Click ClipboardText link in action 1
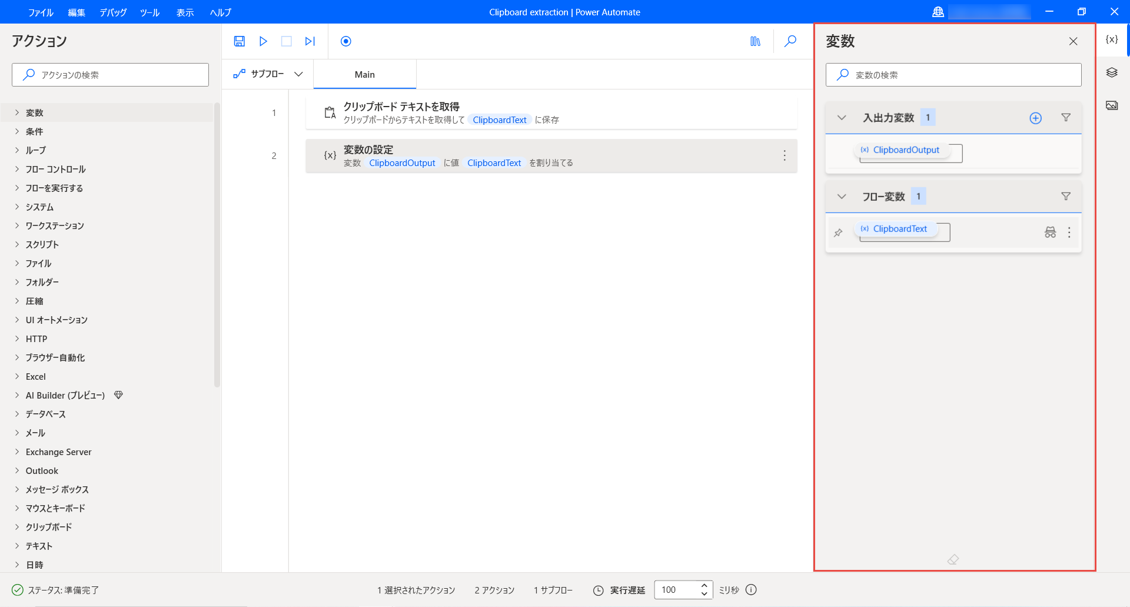Viewport: 1130px width, 607px height. pos(500,120)
